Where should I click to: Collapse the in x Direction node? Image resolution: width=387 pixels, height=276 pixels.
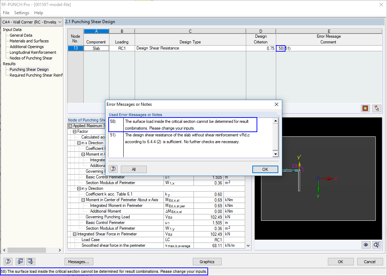point(79,143)
